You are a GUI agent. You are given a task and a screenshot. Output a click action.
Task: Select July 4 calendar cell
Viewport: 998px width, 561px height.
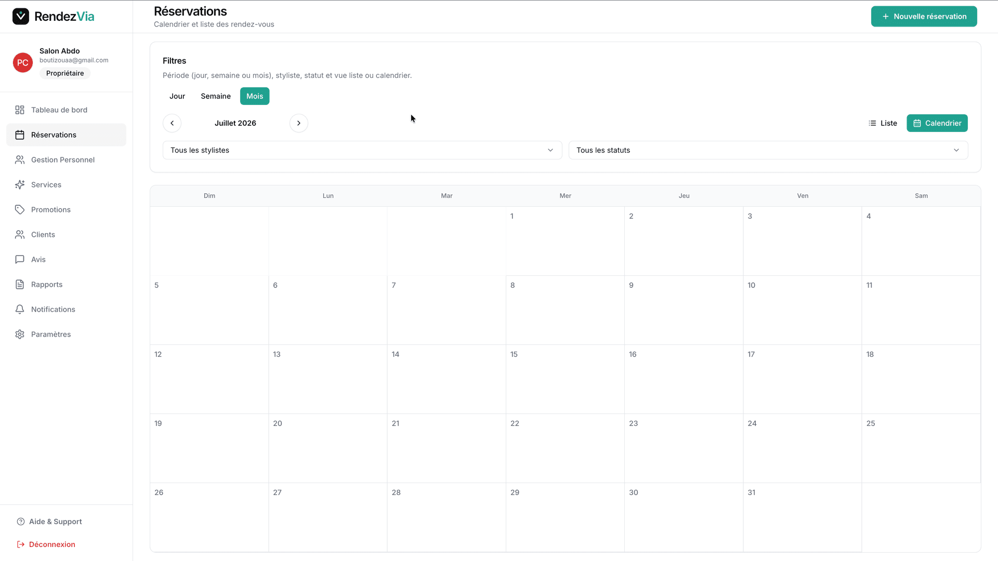(921, 241)
